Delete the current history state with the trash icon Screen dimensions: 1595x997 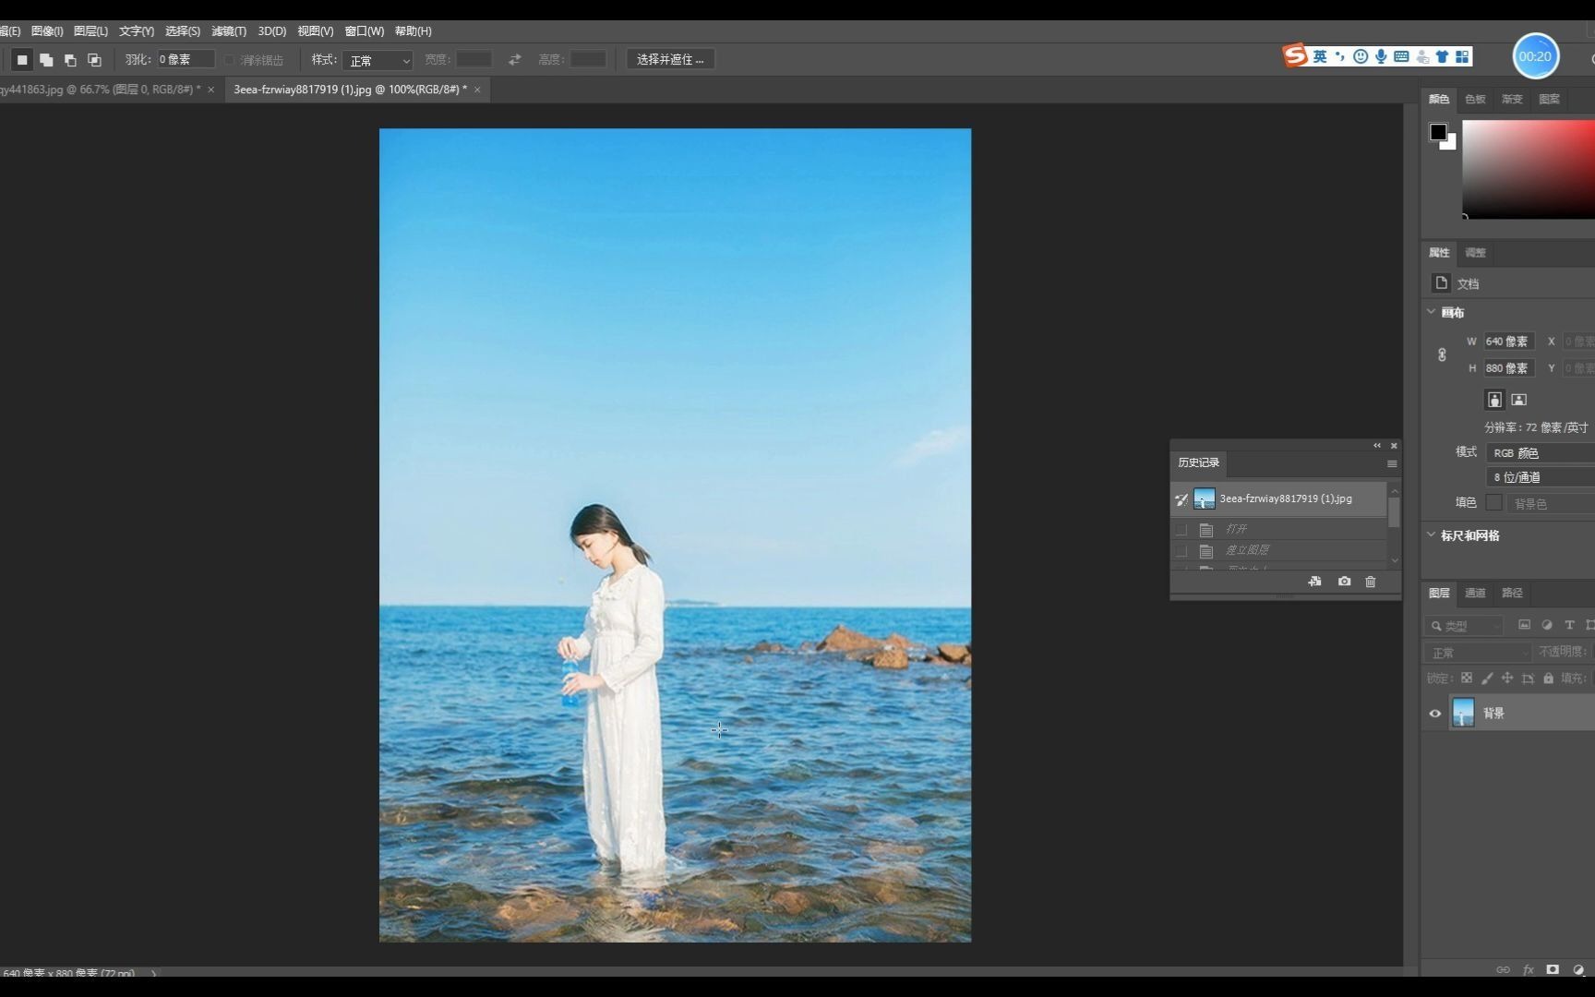[1371, 582]
